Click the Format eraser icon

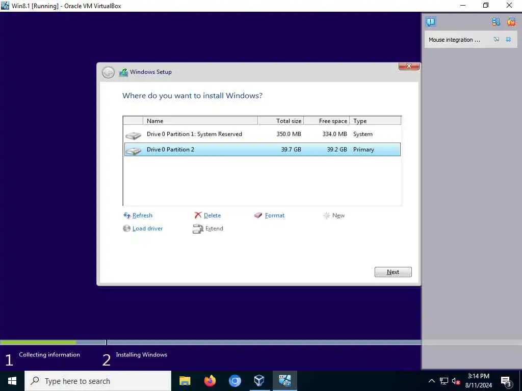[258, 215]
